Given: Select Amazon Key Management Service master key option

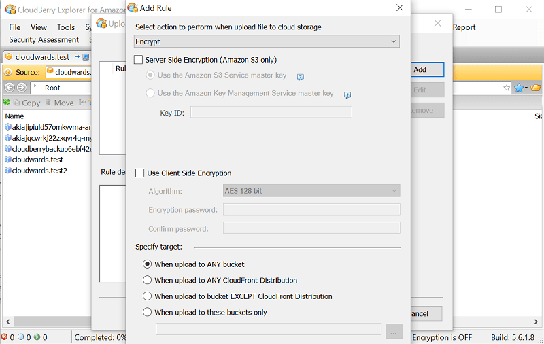Looking at the screenshot, I should (x=150, y=93).
